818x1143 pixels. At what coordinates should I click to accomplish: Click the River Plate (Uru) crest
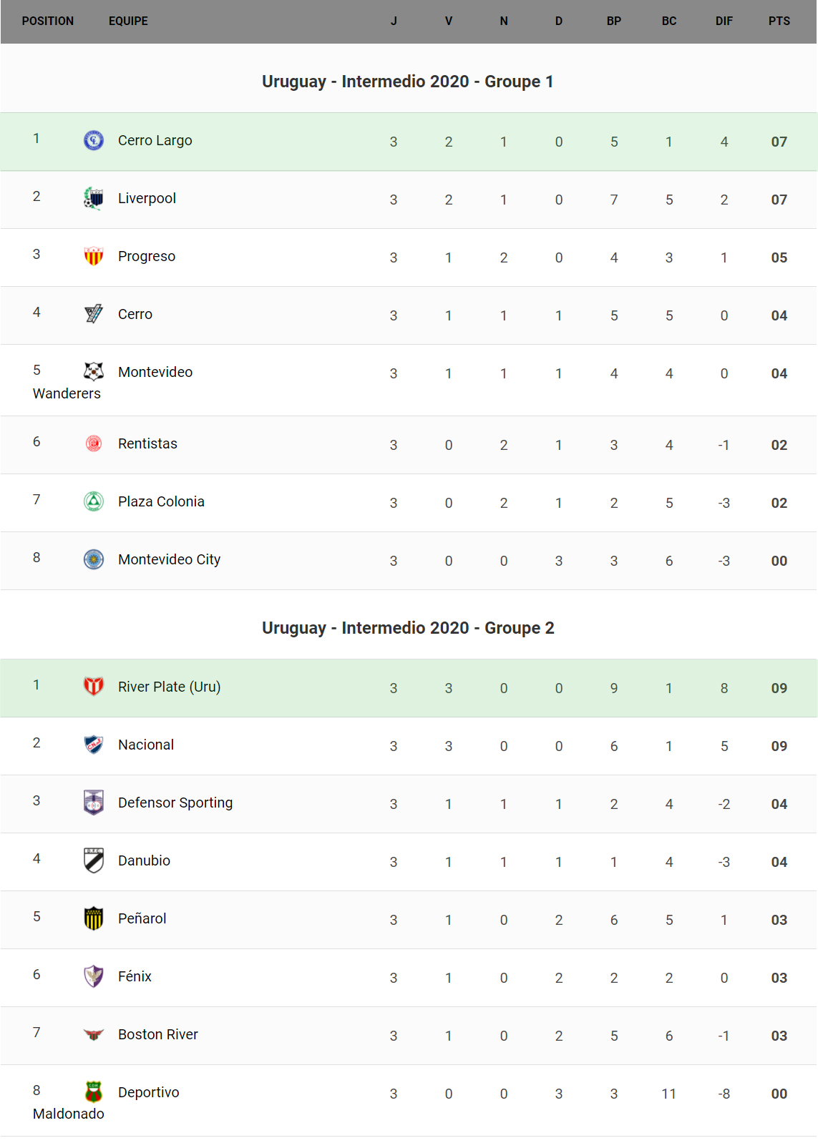coord(94,687)
